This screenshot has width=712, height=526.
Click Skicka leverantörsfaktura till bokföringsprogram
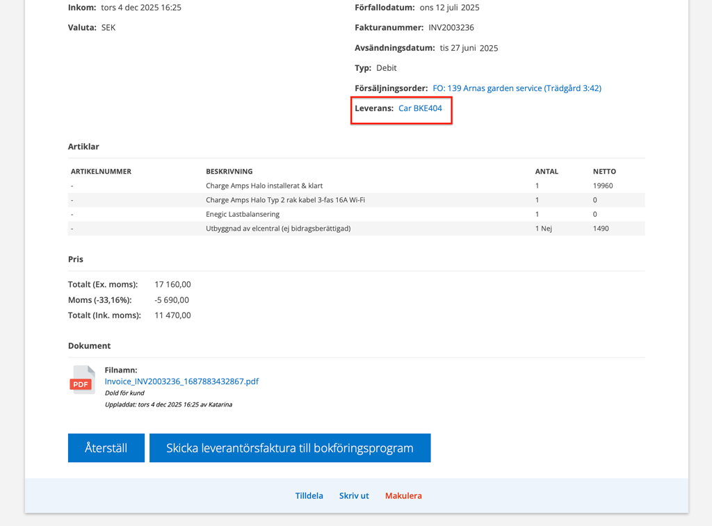(x=289, y=448)
